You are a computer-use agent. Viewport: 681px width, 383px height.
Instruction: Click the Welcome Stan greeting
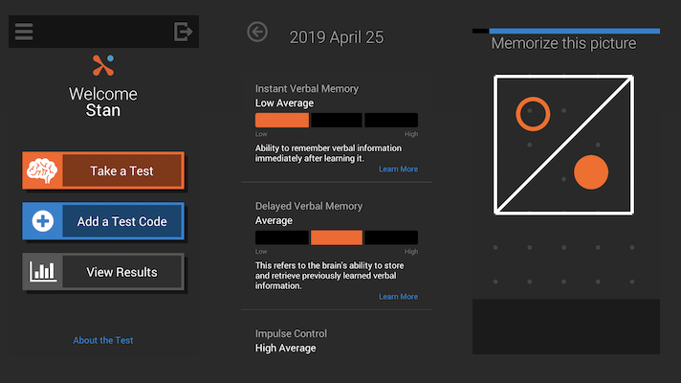tap(103, 102)
